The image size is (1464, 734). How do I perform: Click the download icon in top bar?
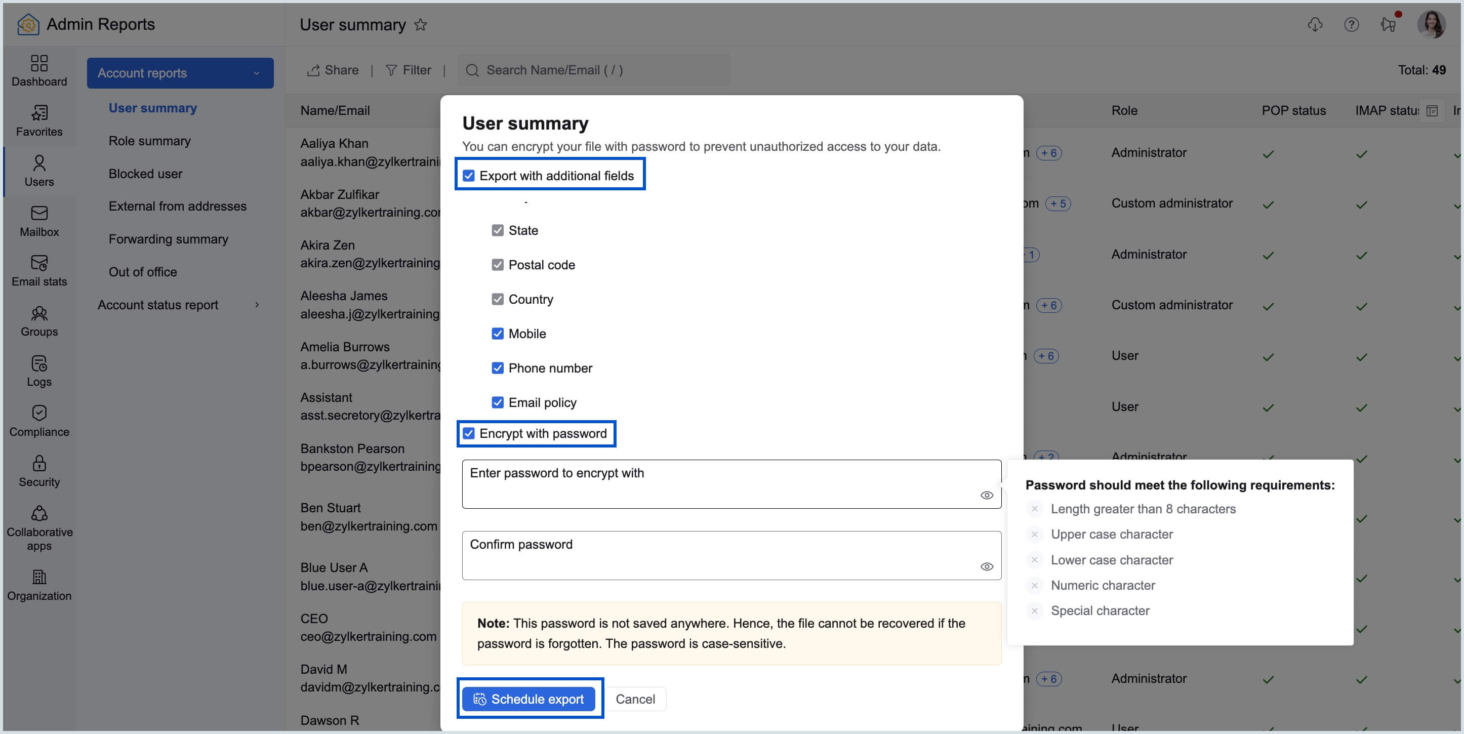pyautogui.click(x=1316, y=24)
